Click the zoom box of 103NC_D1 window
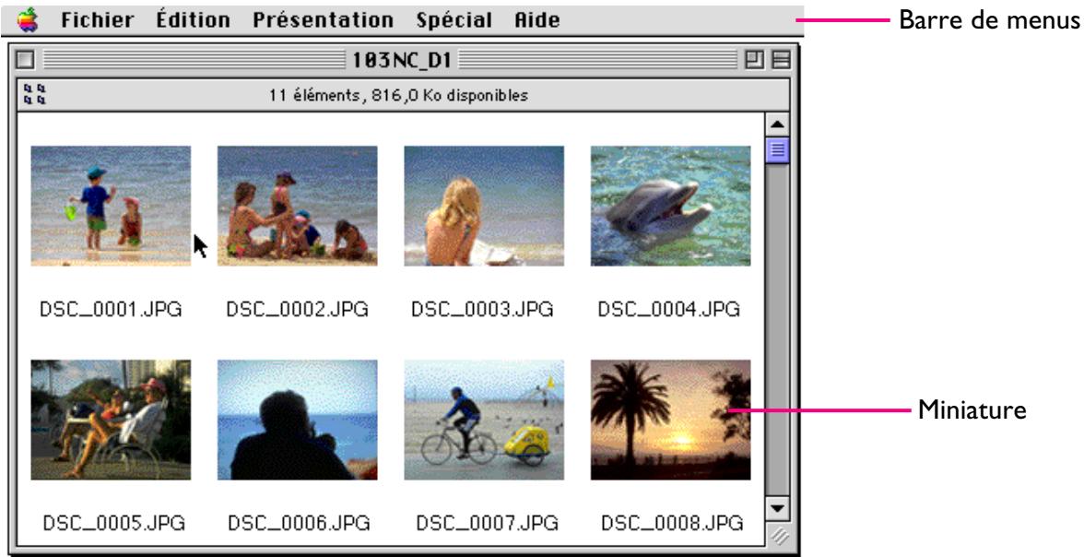The image size is (1084, 557). (x=754, y=60)
